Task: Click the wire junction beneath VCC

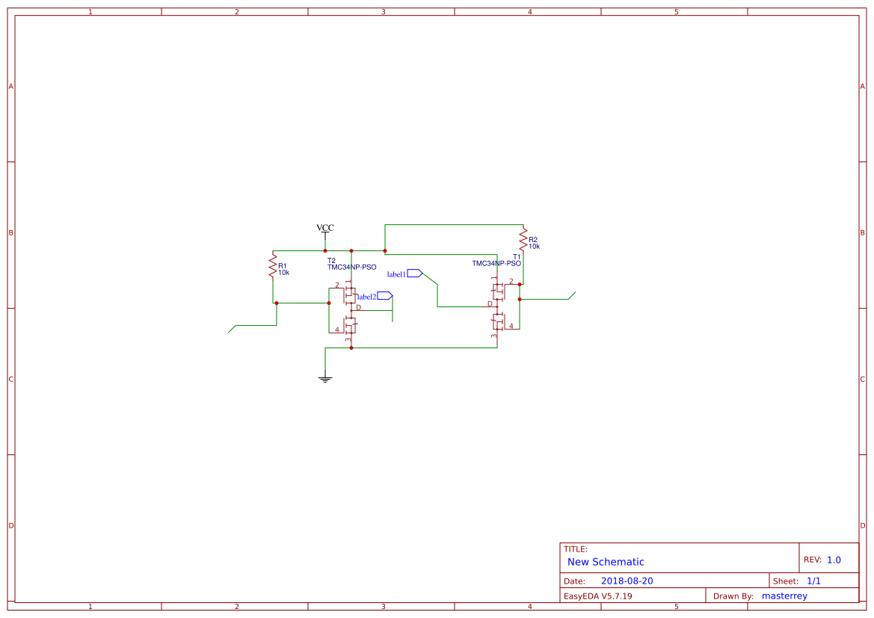Action: [x=325, y=251]
